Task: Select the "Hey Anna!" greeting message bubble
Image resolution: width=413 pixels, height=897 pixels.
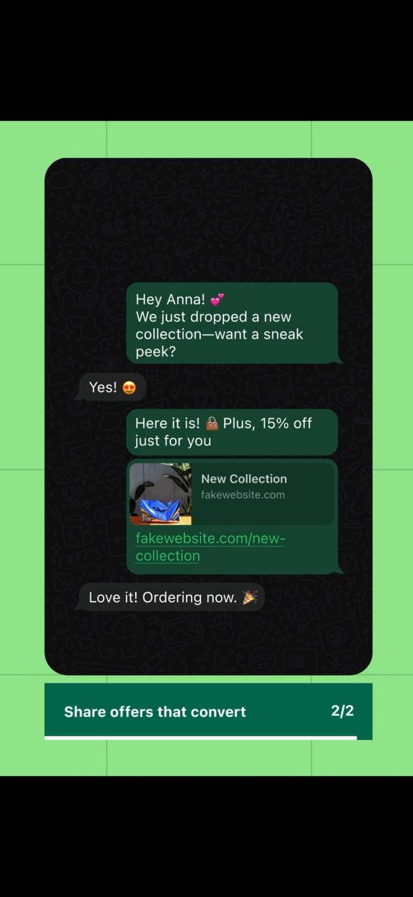Action: click(x=233, y=324)
